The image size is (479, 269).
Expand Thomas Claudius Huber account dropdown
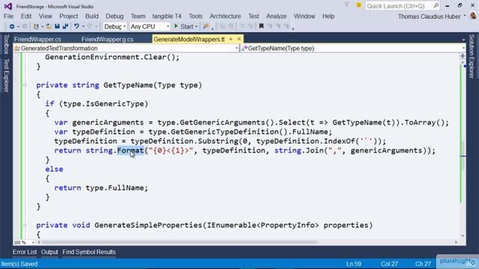click(465, 16)
